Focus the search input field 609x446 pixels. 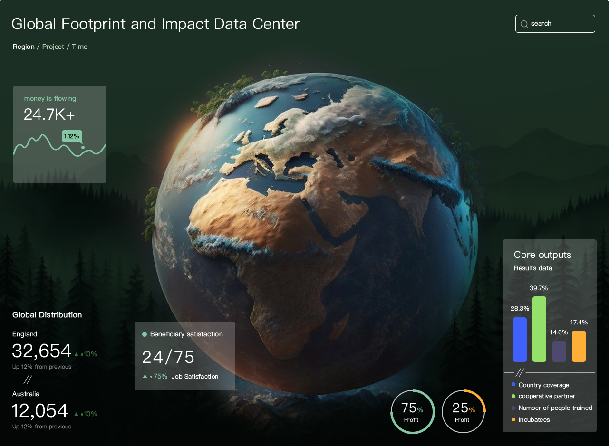555,24
